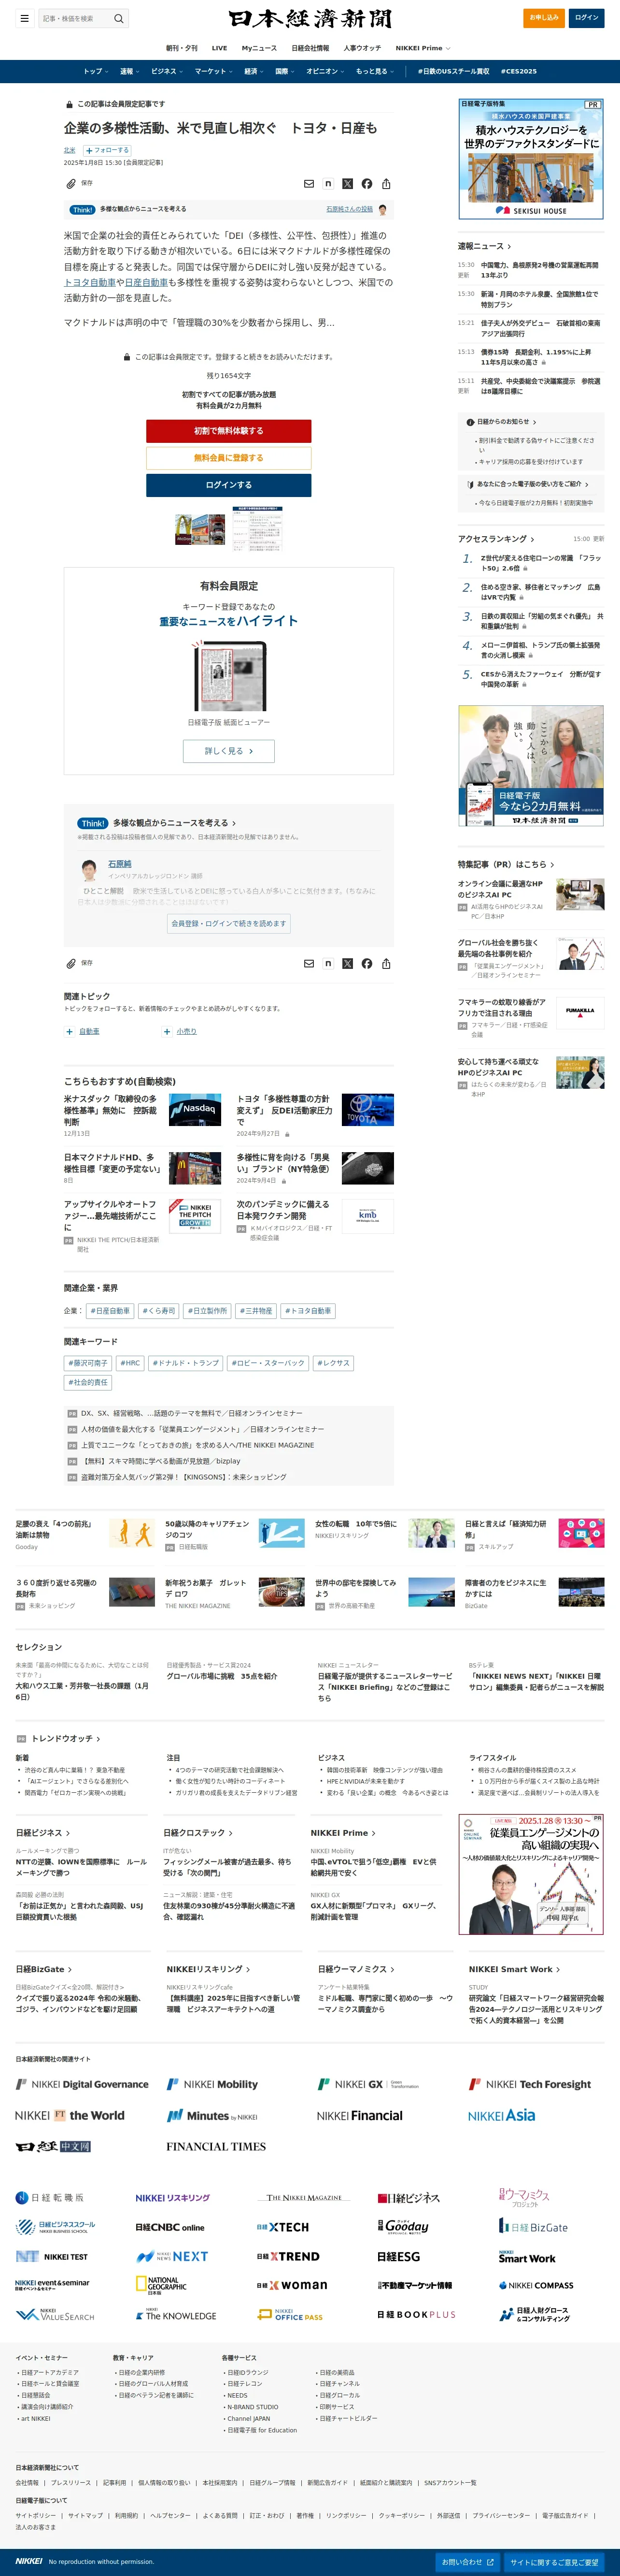Click the X icon below the Think! comment

tap(348, 964)
